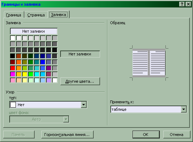Open the Узор тип dropdown showing Нет

(x=48, y=105)
